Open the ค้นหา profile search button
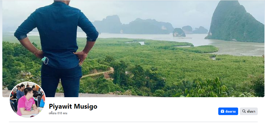Viewport: 265px width, 124px height. 248,111
